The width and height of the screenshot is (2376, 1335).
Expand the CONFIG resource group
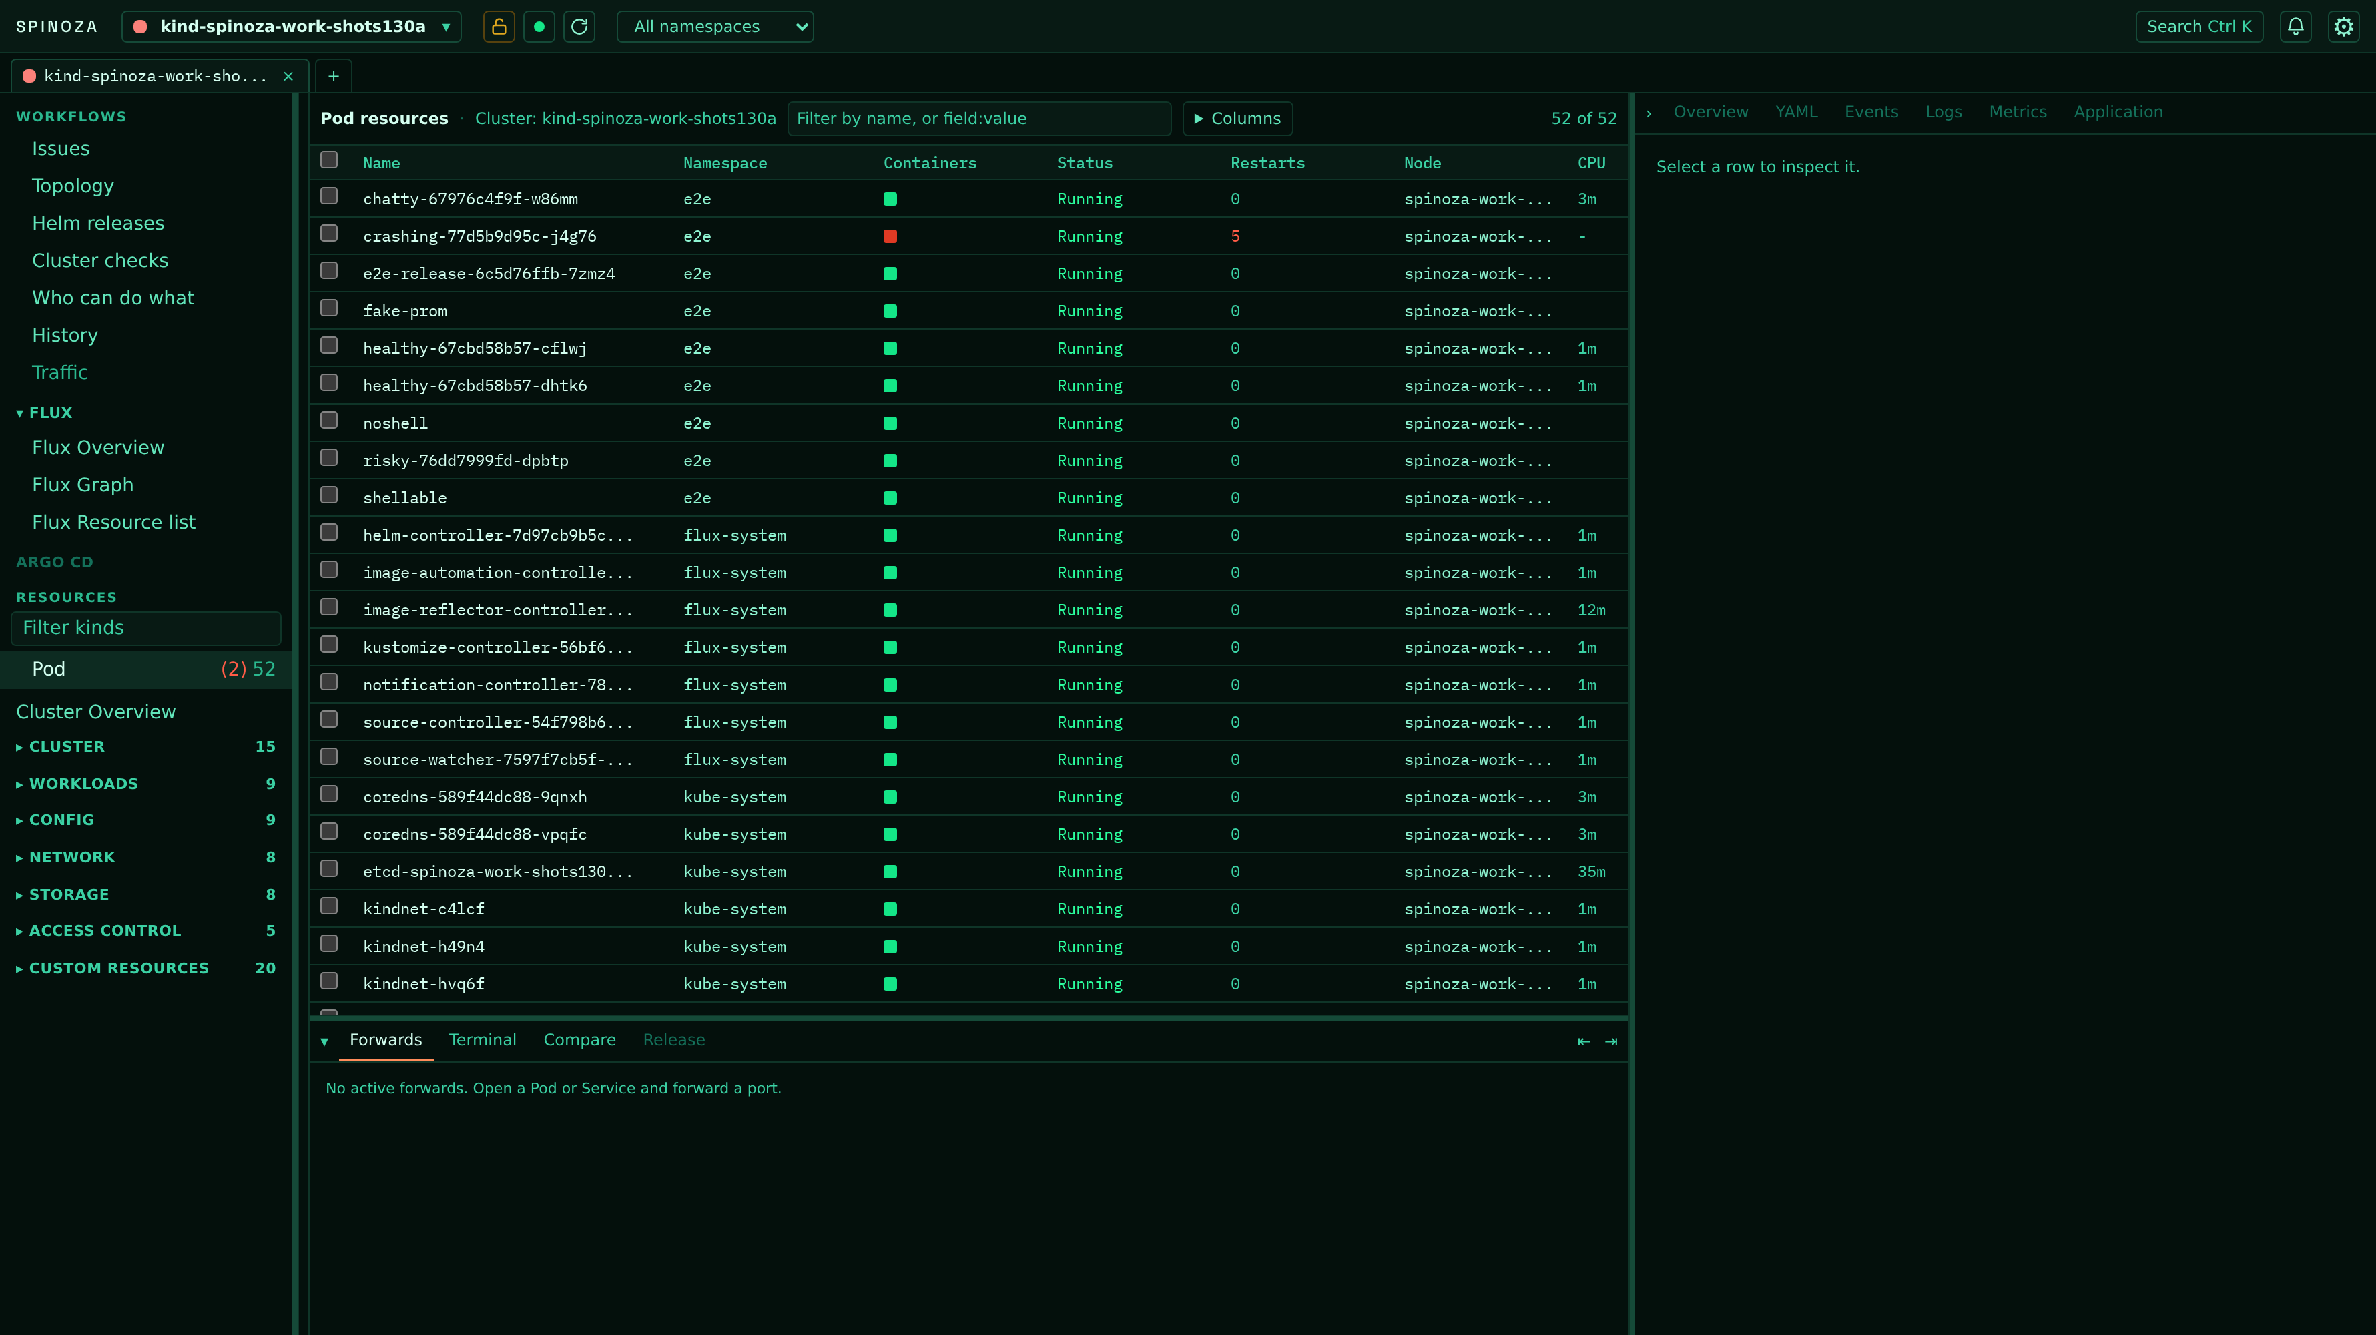[x=145, y=819]
